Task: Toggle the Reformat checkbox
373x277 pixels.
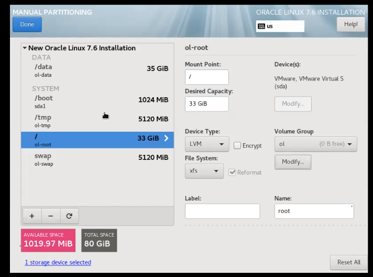Action: pos(232,172)
